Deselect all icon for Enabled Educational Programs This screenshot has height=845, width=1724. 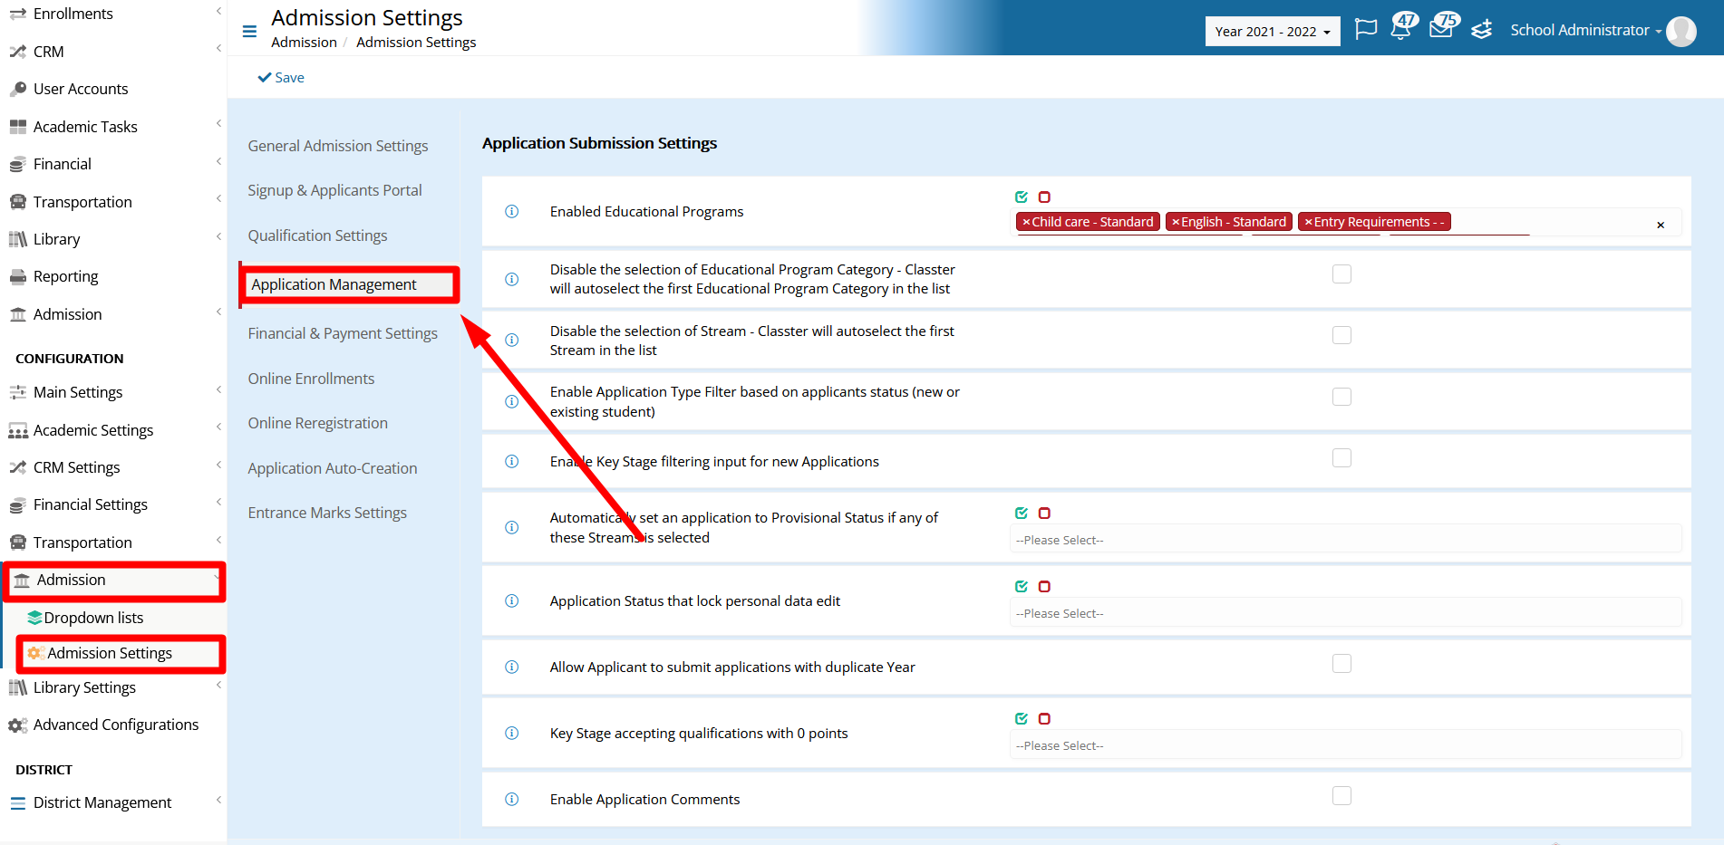1044,197
